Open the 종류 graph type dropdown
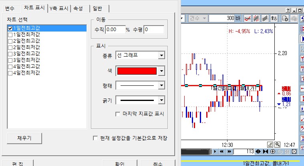304x166 pixels. [x=161, y=55]
